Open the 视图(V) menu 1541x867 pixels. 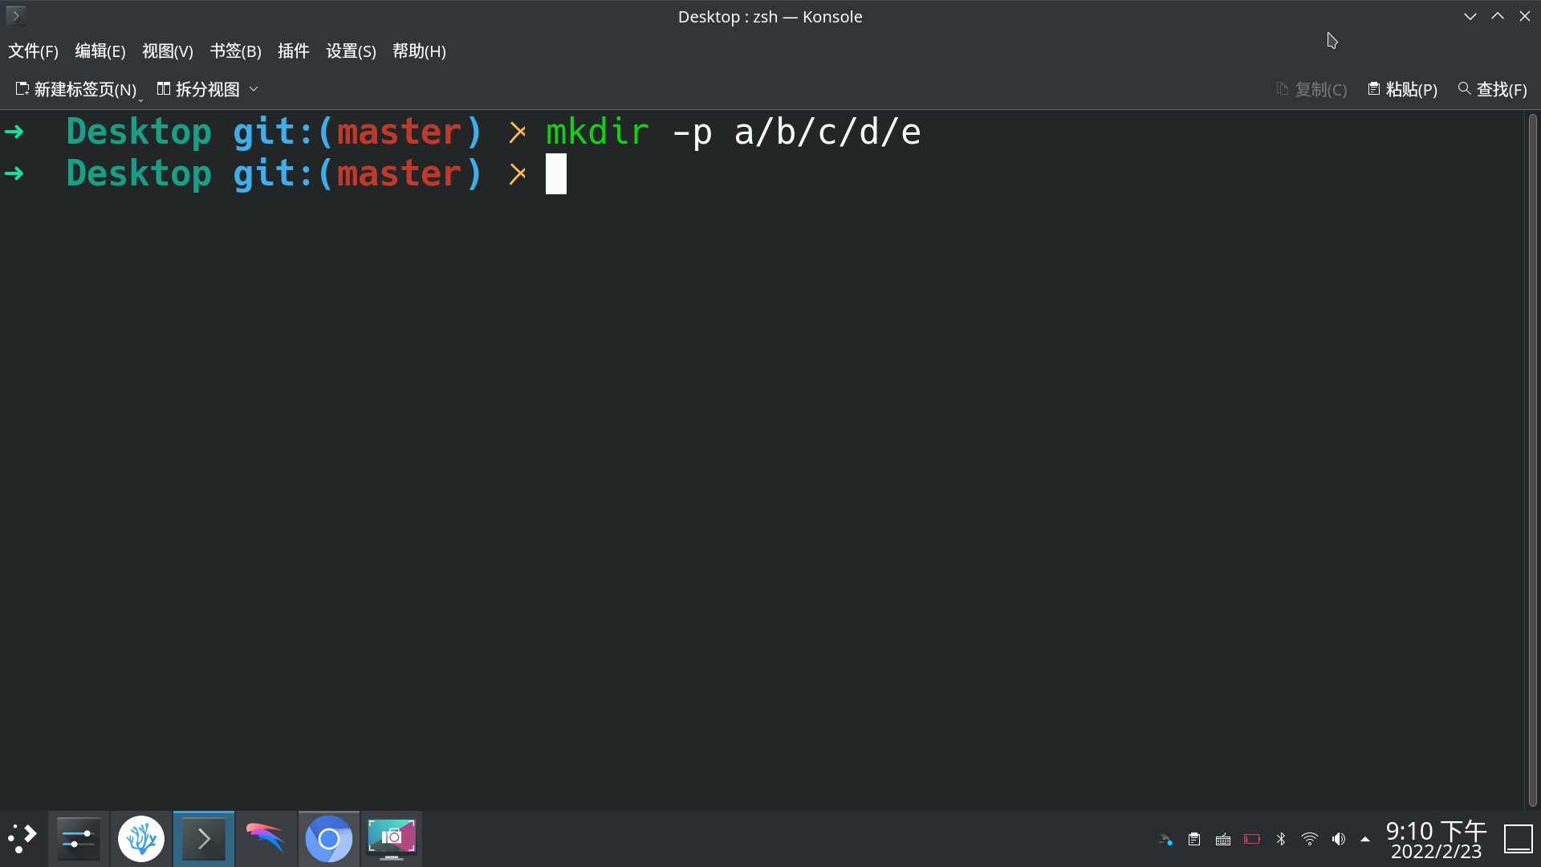click(x=168, y=51)
